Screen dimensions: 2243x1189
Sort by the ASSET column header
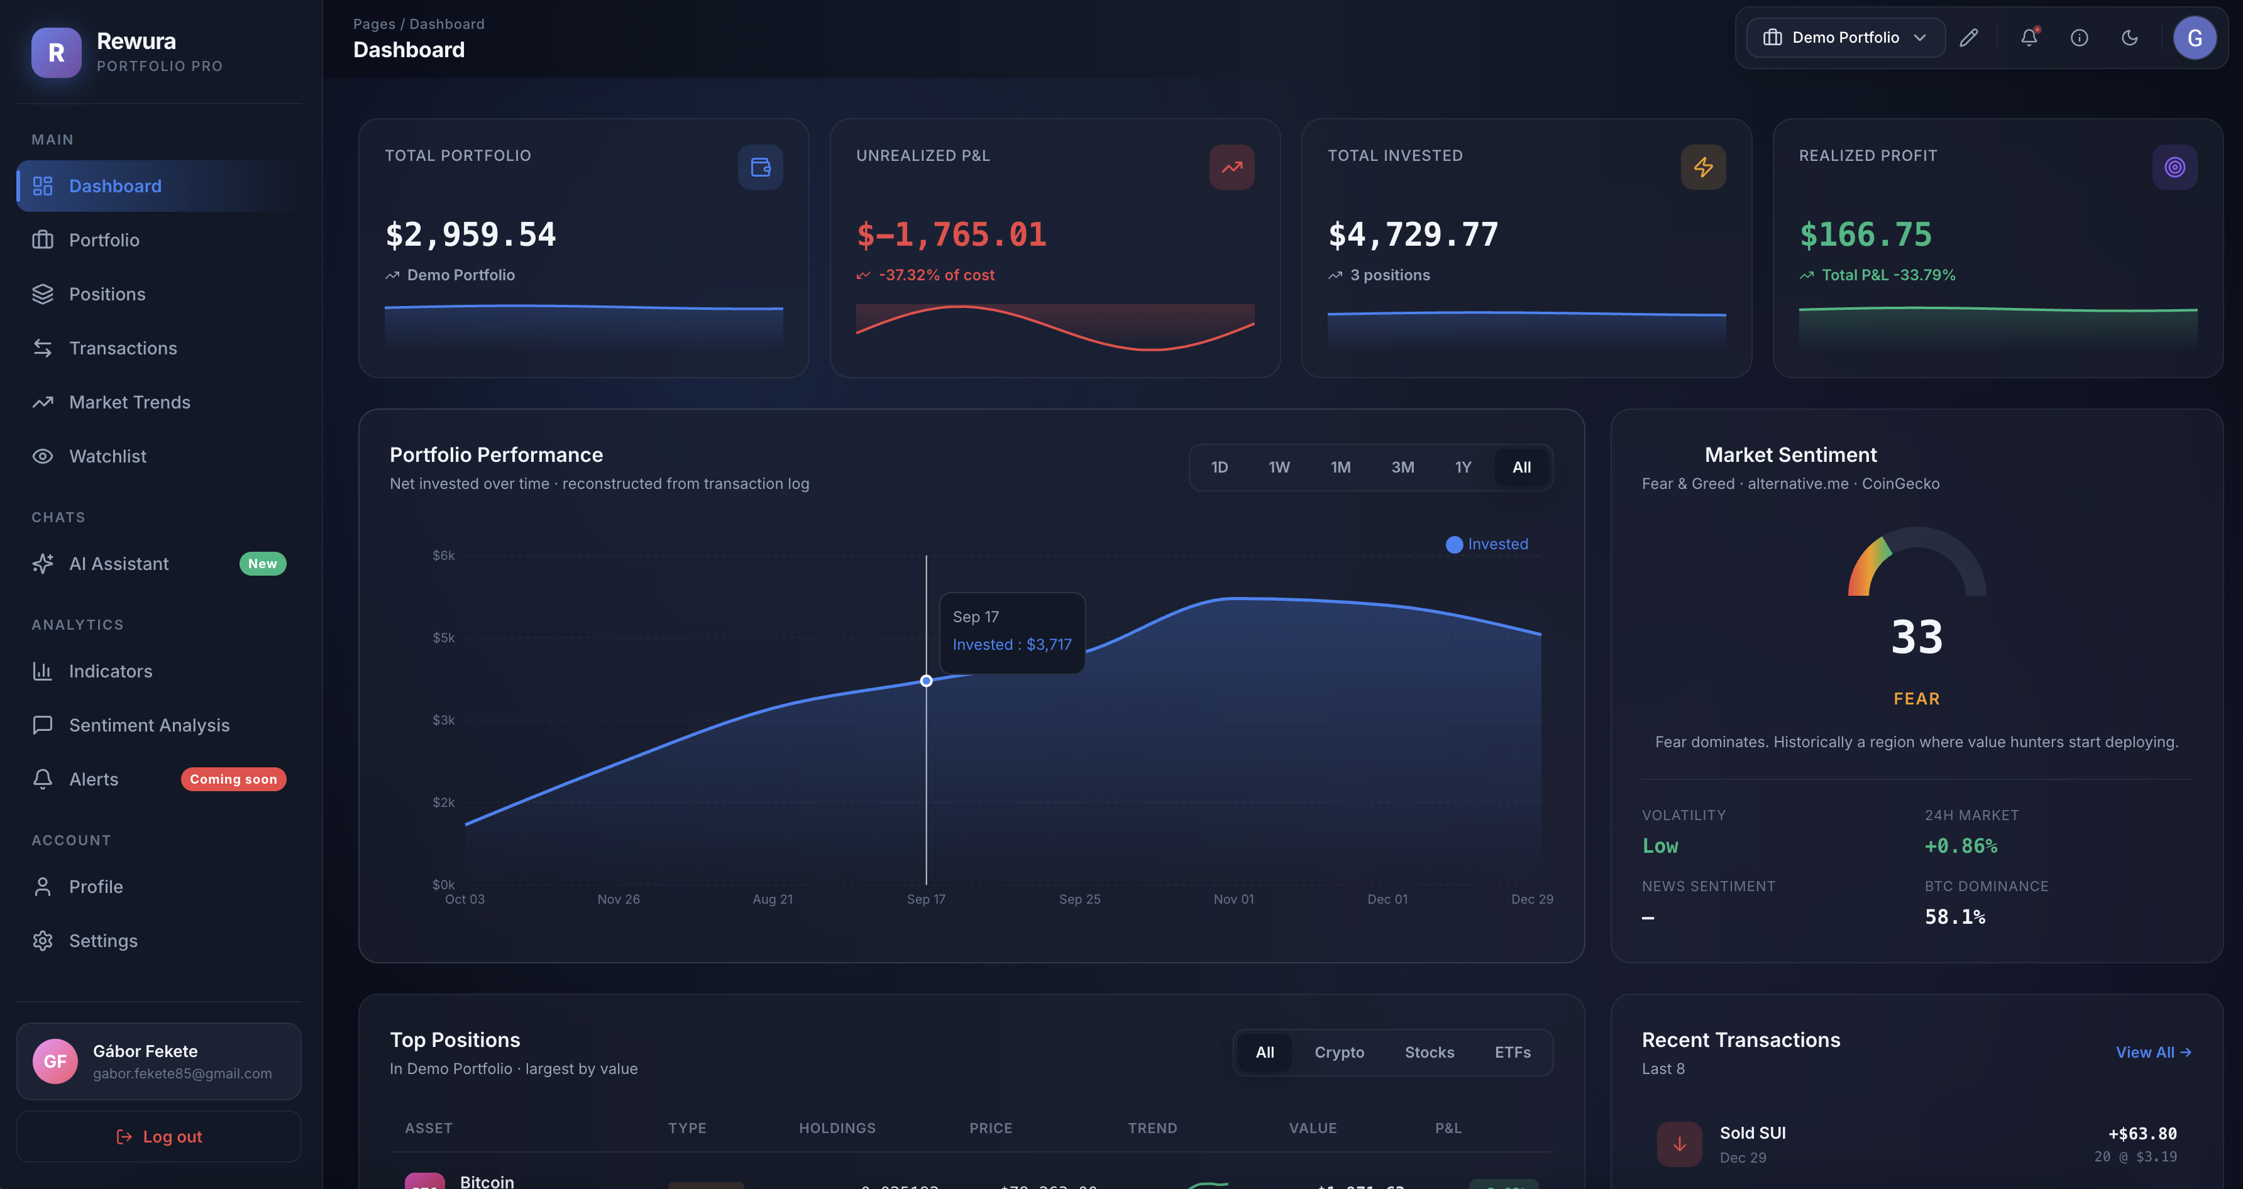(x=428, y=1128)
